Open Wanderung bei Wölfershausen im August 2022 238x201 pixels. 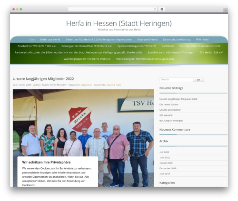(x=145, y=59)
